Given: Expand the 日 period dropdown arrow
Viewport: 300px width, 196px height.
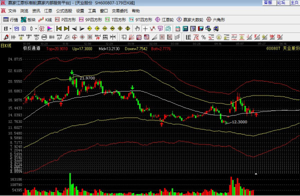Looking at the screenshot, I should coord(10,28).
